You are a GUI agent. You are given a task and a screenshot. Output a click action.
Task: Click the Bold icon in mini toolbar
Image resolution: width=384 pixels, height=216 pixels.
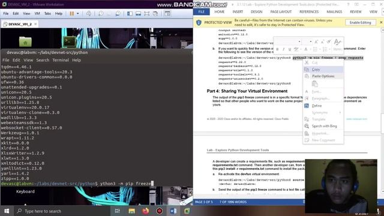[277, 49]
